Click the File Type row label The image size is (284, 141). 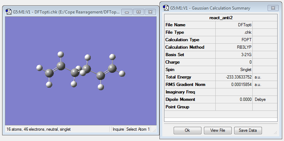click(175, 32)
